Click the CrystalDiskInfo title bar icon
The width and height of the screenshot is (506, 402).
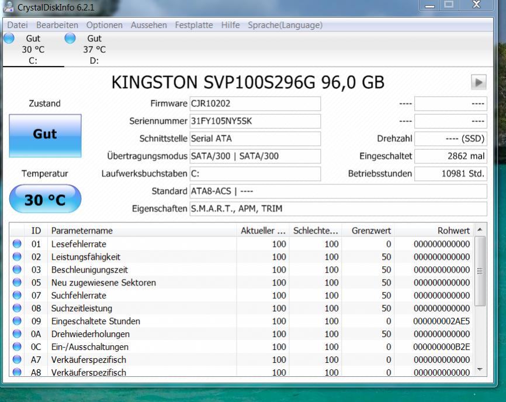pyautogui.click(x=9, y=7)
